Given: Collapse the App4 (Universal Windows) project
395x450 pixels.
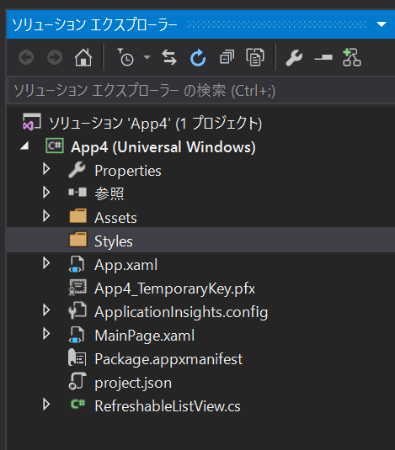Looking at the screenshot, I should [x=25, y=146].
